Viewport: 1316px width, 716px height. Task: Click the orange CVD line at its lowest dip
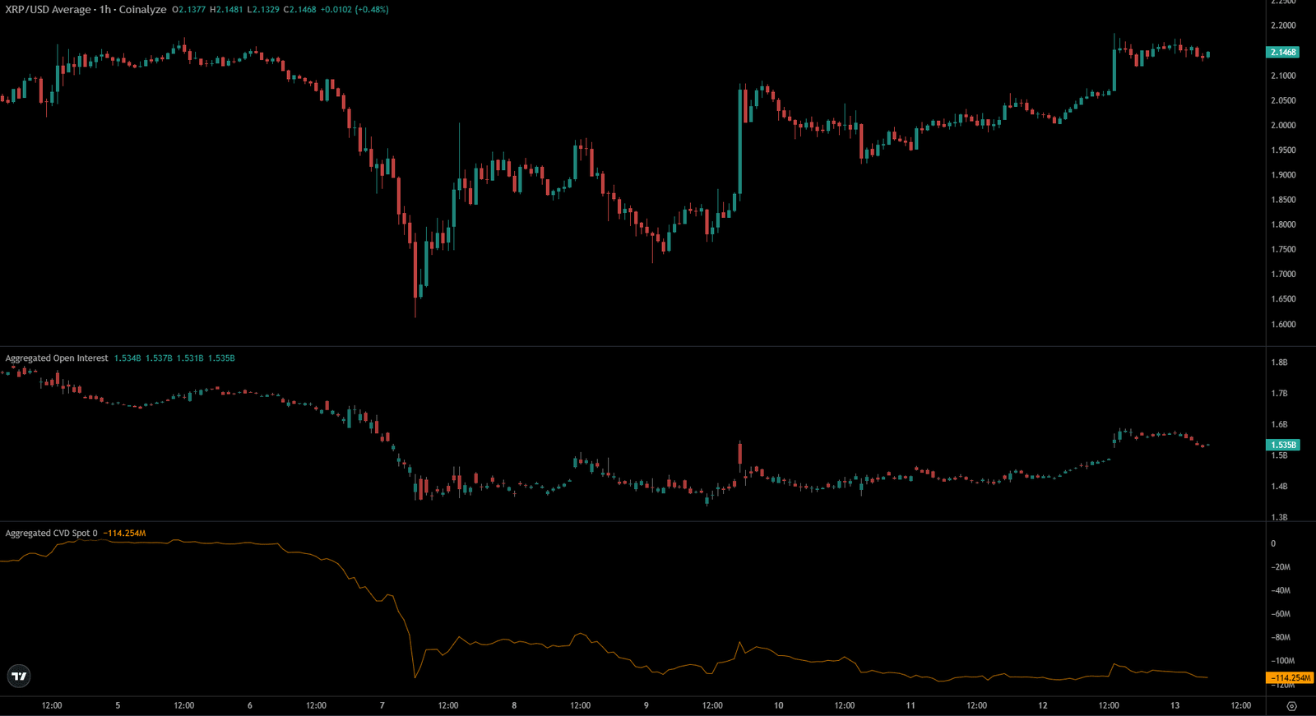point(415,677)
